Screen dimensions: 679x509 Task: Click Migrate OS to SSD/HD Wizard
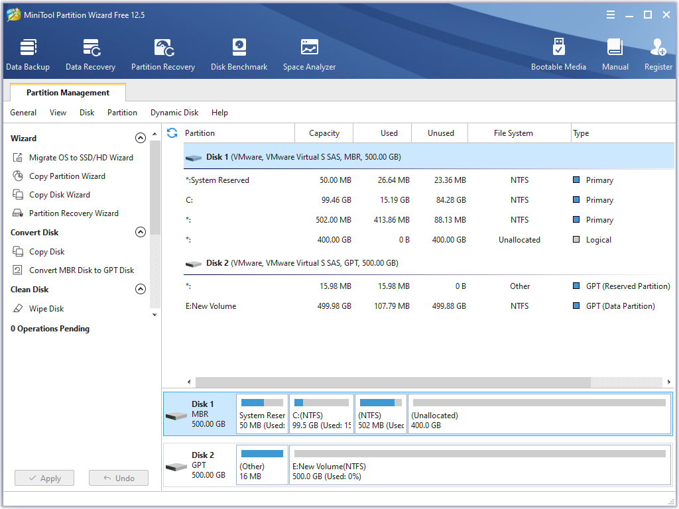click(81, 158)
